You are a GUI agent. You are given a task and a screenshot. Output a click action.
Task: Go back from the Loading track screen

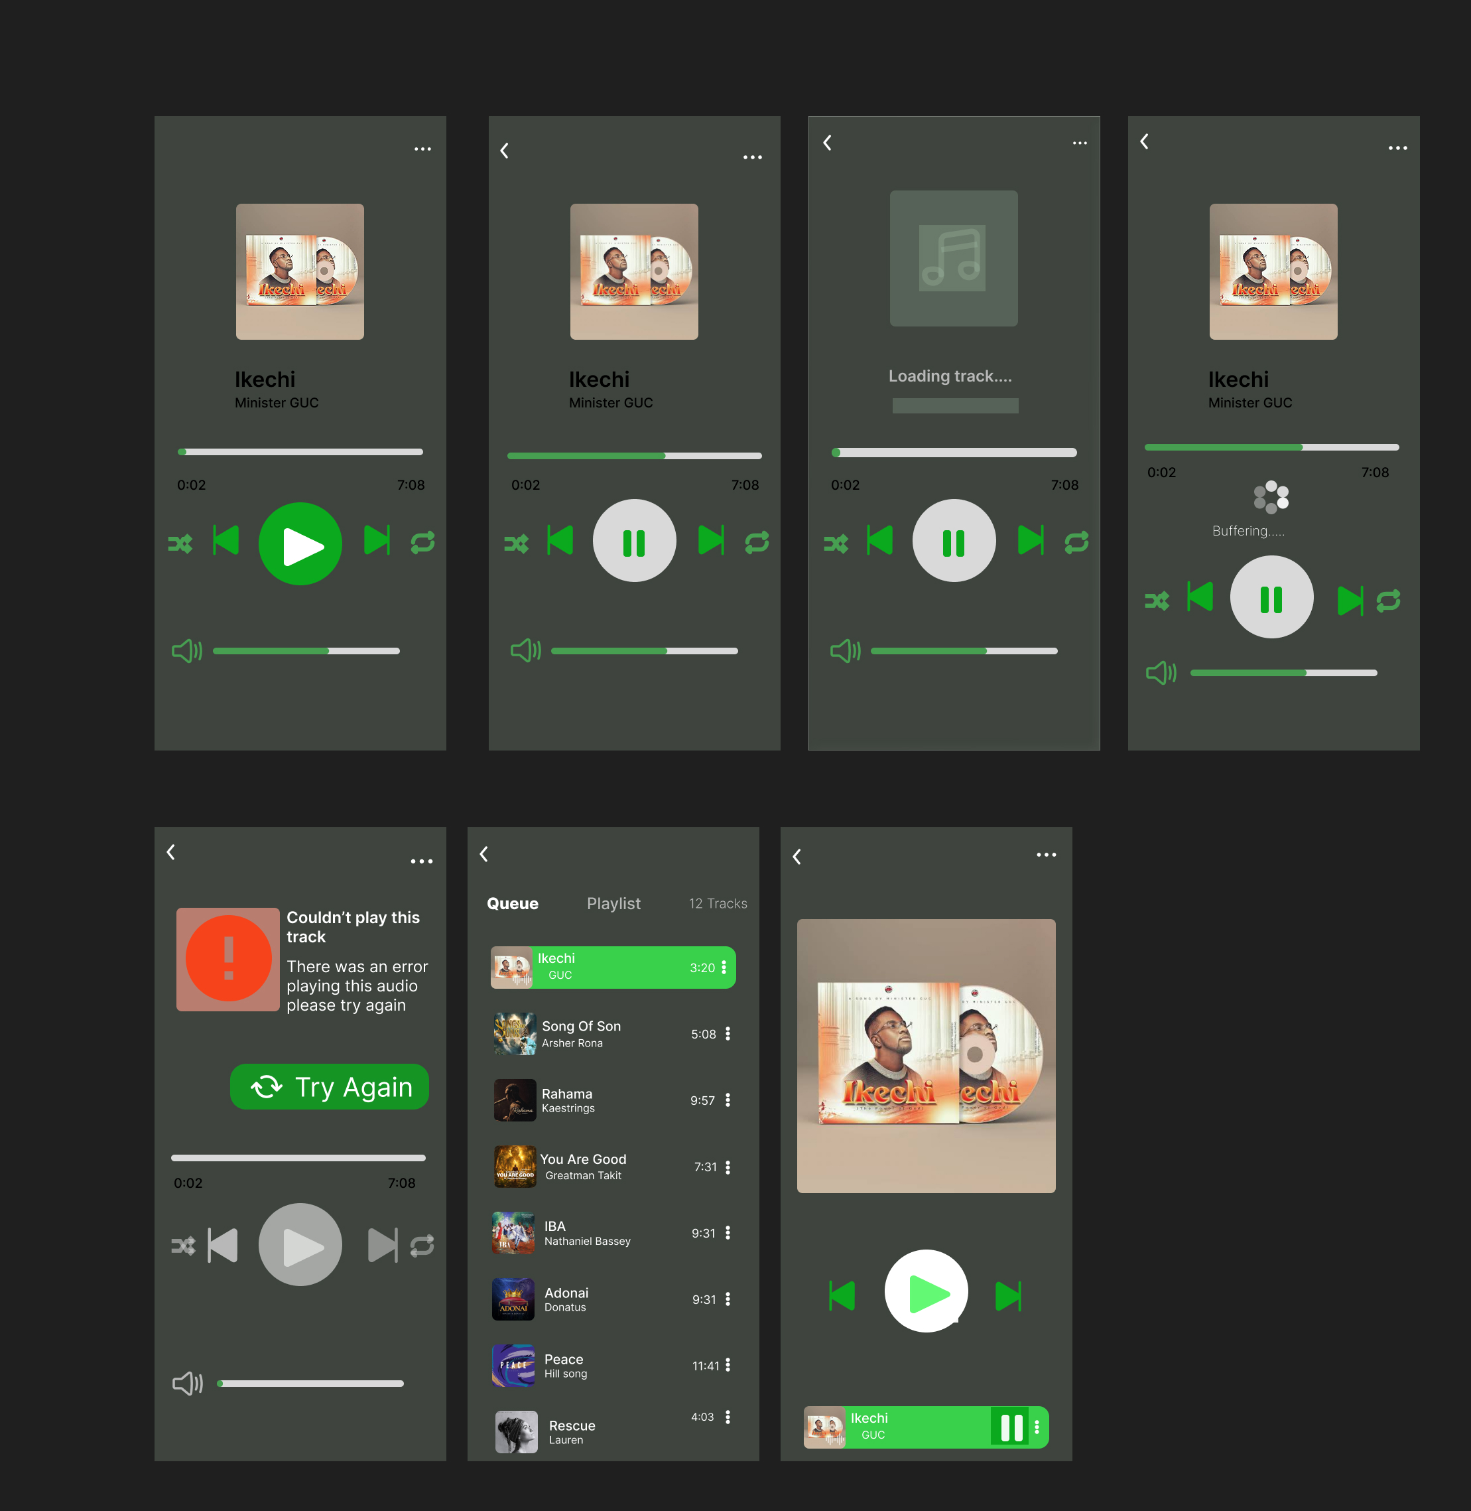click(828, 142)
